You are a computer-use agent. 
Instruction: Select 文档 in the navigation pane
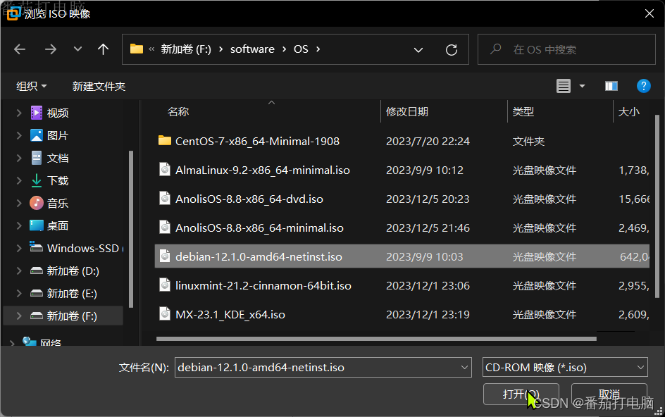[58, 158]
